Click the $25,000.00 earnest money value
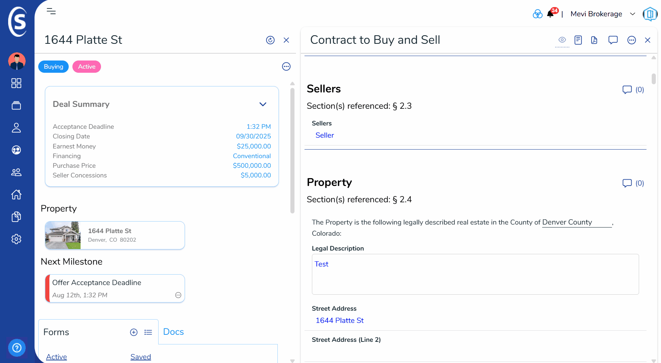The image size is (661, 363). pyautogui.click(x=254, y=146)
